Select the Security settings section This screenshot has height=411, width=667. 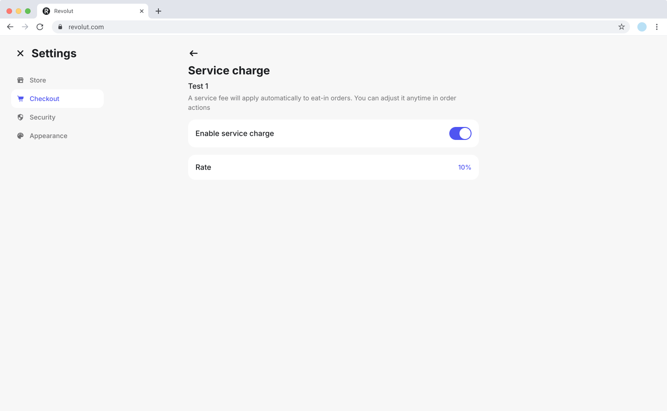(x=43, y=117)
